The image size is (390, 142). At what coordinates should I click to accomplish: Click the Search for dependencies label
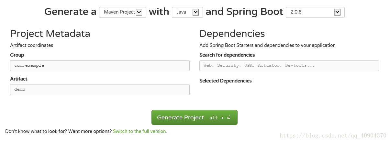(x=227, y=55)
